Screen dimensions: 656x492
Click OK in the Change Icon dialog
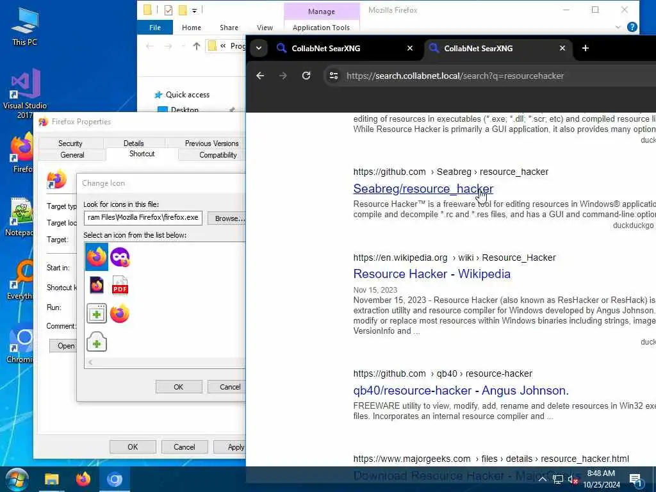179,387
